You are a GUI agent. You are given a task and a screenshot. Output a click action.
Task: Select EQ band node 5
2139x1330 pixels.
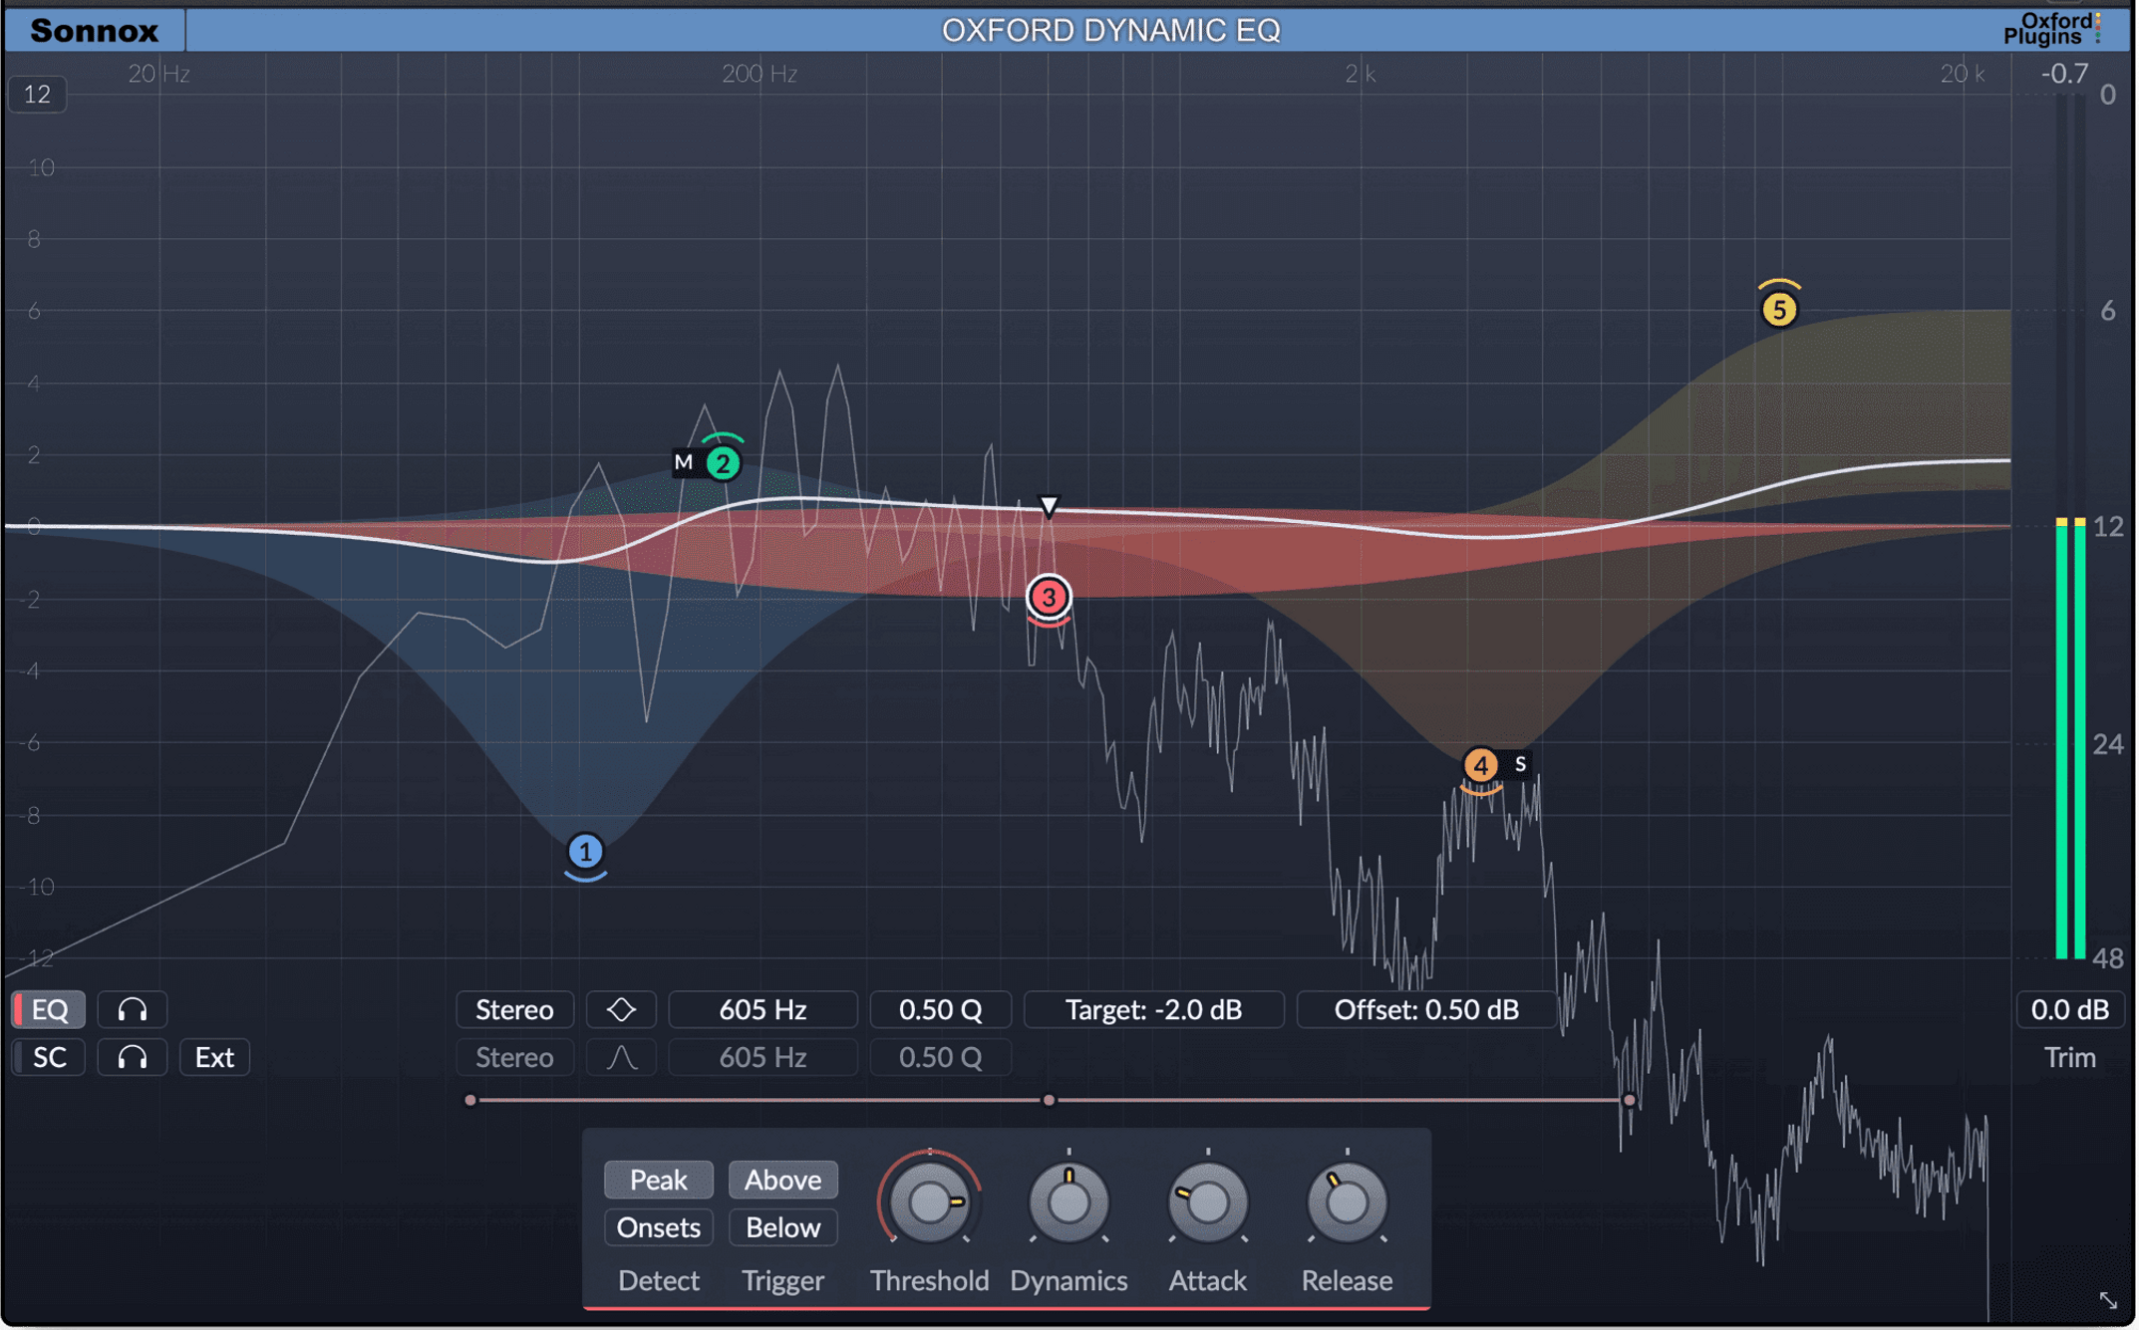click(x=1779, y=310)
